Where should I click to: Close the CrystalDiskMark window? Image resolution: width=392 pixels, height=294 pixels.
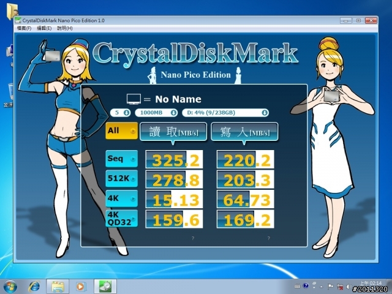(x=371, y=20)
